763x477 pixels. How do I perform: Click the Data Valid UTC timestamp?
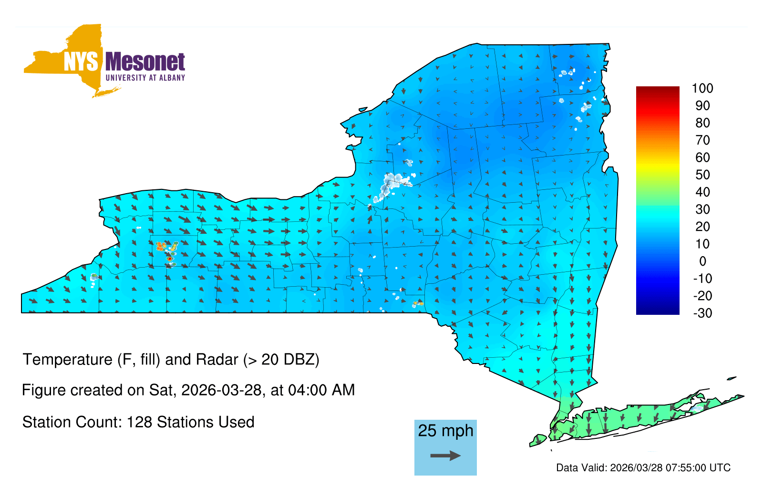pos(643,467)
